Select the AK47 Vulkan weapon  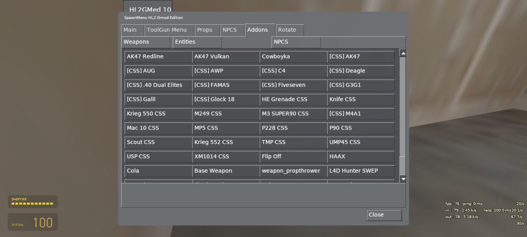[x=226, y=57]
